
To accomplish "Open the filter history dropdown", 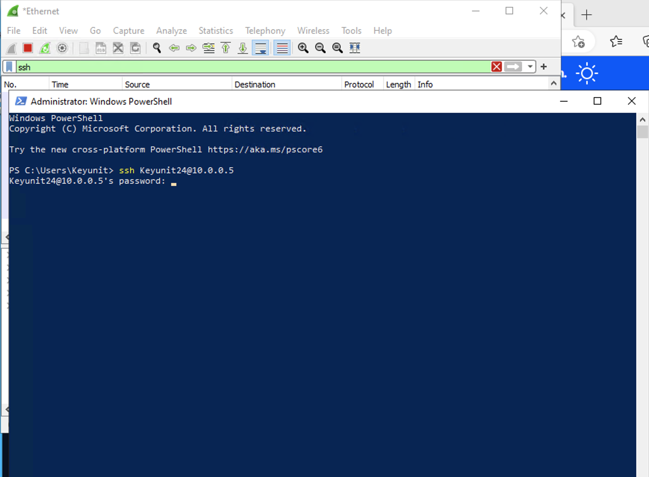I will pyautogui.click(x=530, y=66).
